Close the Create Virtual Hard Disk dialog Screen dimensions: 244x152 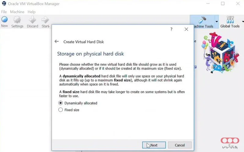point(186,29)
